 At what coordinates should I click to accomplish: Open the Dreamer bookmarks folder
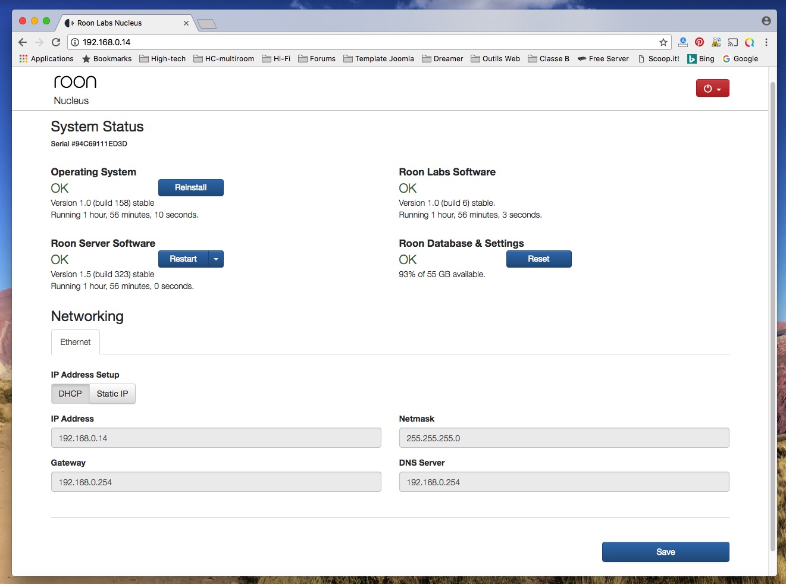[x=443, y=59]
